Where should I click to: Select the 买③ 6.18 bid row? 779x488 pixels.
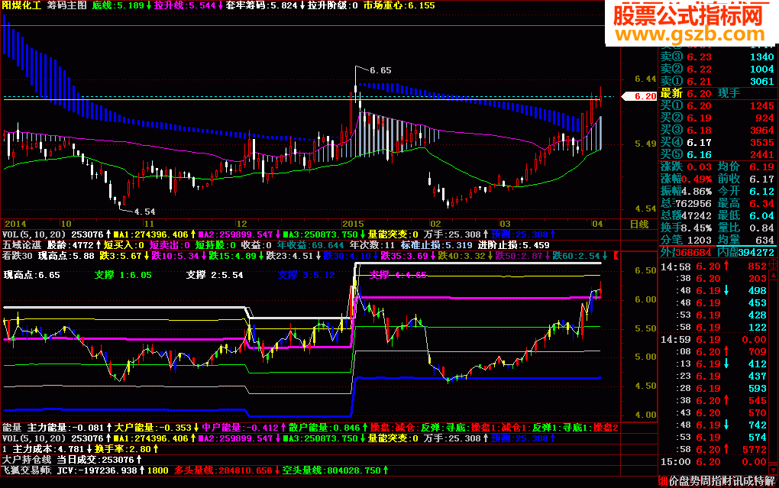[x=717, y=130]
